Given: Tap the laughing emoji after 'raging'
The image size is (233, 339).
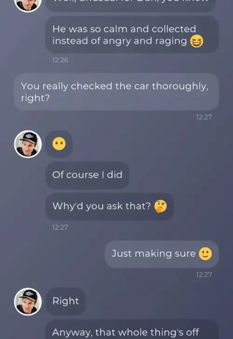Looking at the screenshot, I should 197,41.
